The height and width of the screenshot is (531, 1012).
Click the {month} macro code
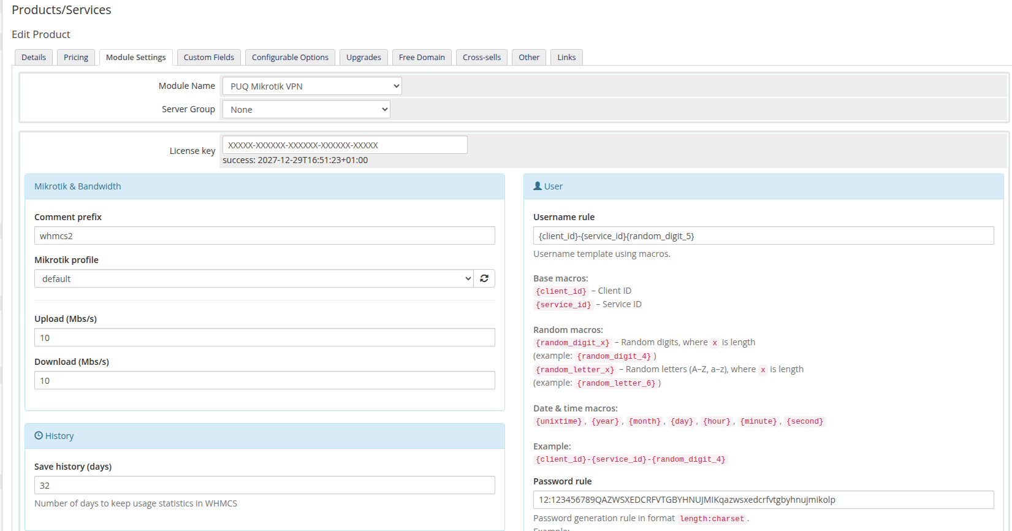pyautogui.click(x=645, y=421)
